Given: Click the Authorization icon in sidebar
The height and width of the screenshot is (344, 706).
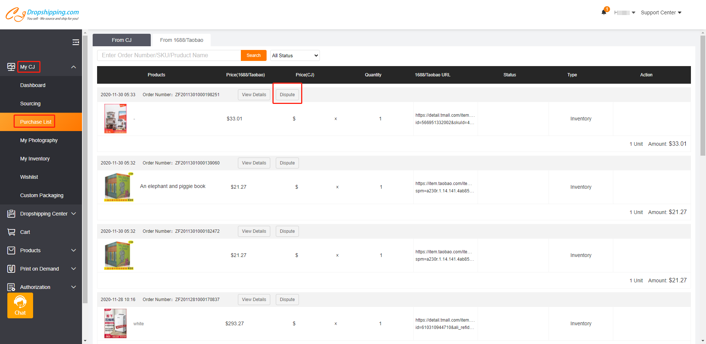Looking at the screenshot, I should [x=11, y=287].
